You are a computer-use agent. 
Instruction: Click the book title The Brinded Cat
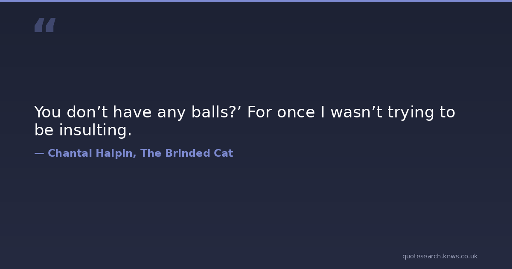[186, 154]
